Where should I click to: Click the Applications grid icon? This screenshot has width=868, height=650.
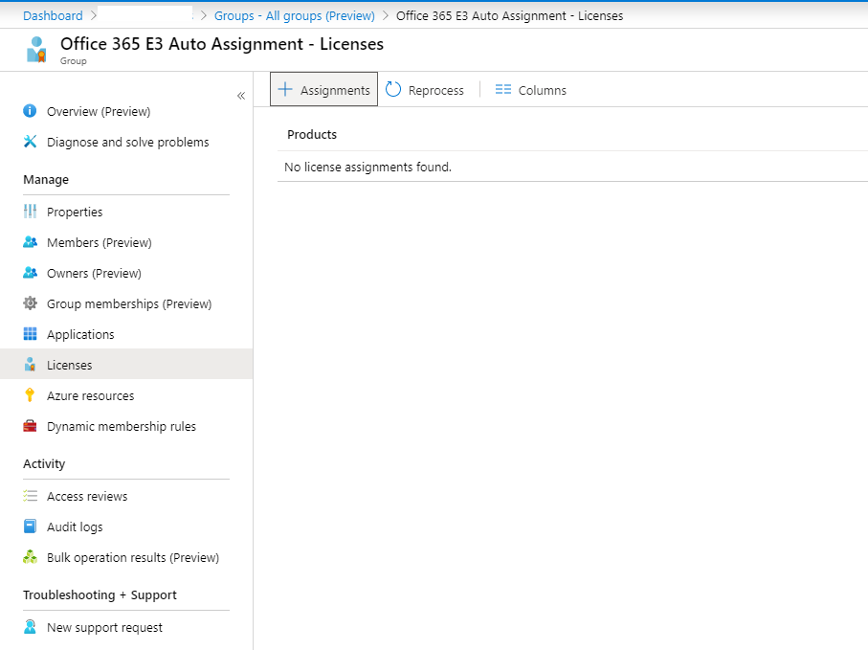[30, 334]
